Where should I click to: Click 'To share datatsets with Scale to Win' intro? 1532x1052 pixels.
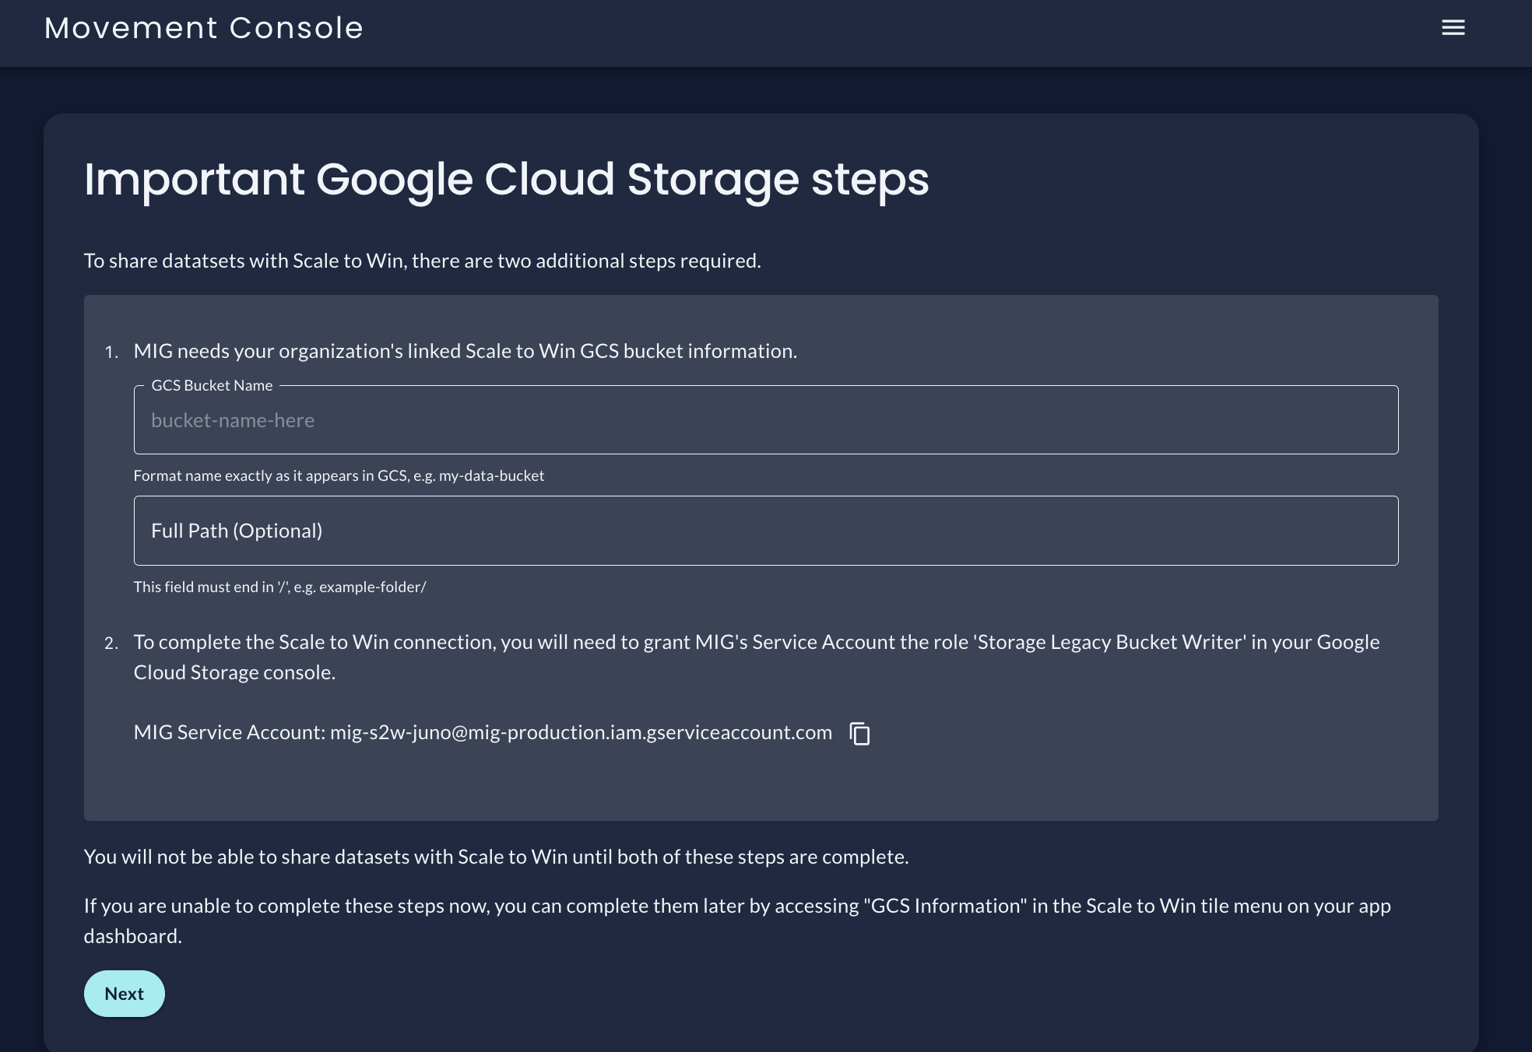[423, 261]
